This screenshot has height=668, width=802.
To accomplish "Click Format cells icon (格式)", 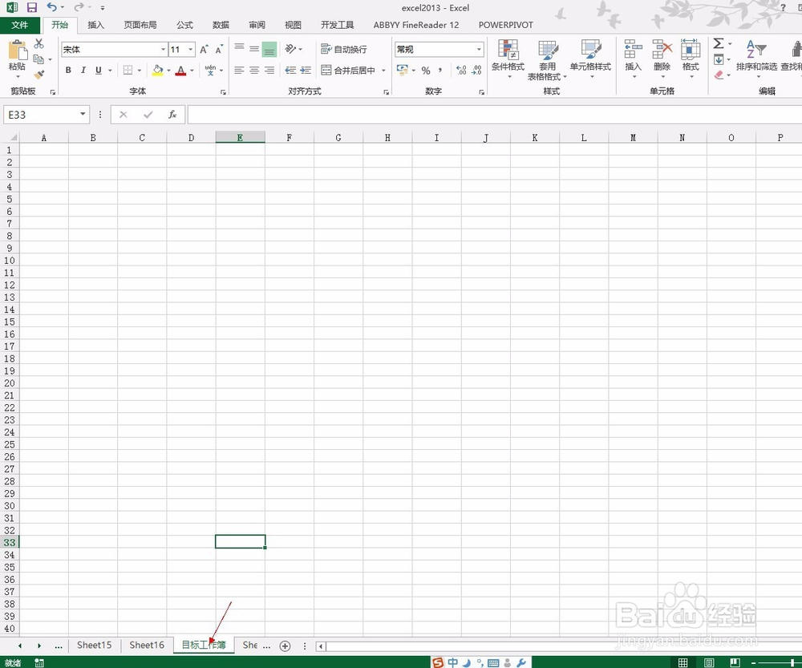I will [x=691, y=59].
